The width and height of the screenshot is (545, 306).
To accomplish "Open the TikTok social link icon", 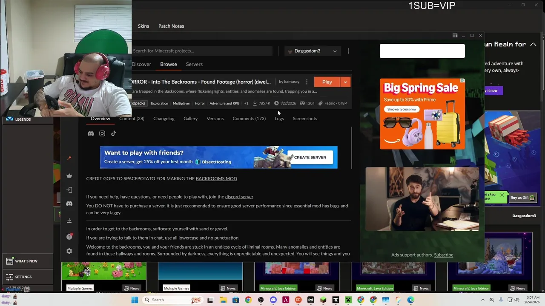I will (113, 133).
